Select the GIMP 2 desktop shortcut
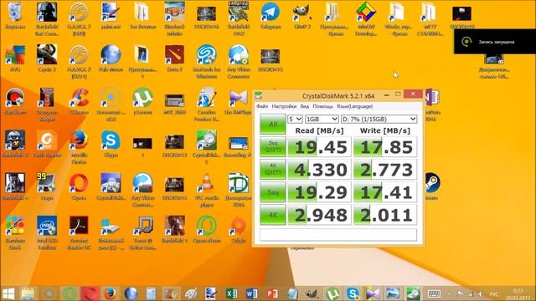The width and height of the screenshot is (536, 301). [302, 15]
